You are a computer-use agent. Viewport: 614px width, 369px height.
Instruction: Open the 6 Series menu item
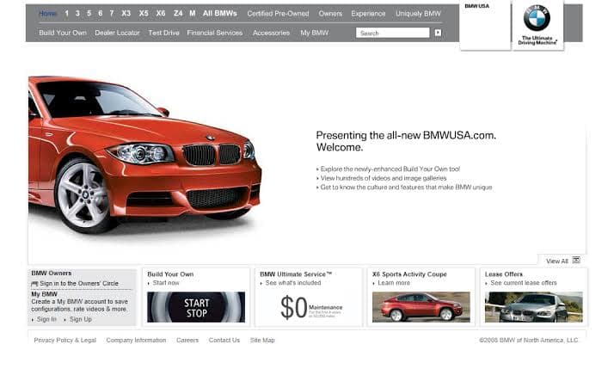pos(101,13)
